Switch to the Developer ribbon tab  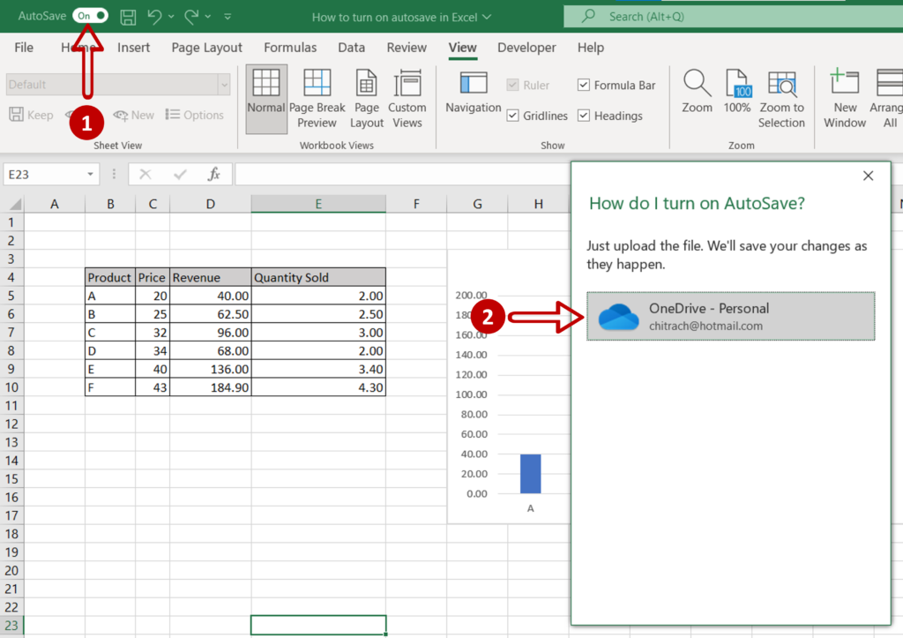point(526,48)
